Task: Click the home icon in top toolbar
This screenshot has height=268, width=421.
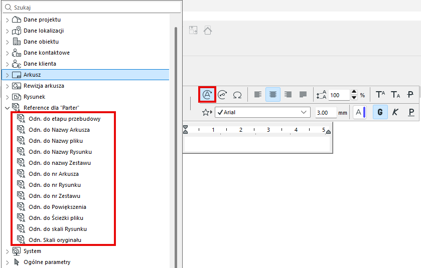Action: [x=208, y=30]
